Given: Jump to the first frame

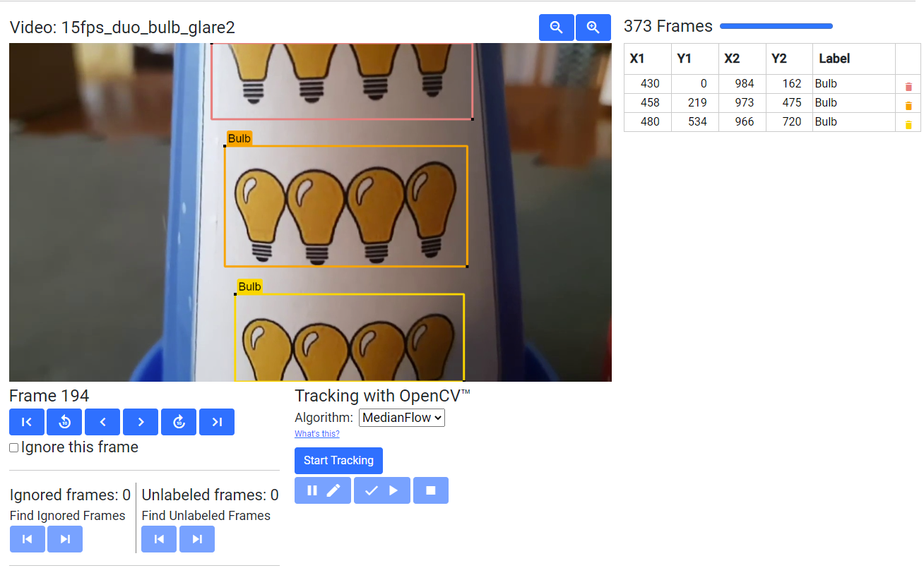Looking at the screenshot, I should (27, 422).
